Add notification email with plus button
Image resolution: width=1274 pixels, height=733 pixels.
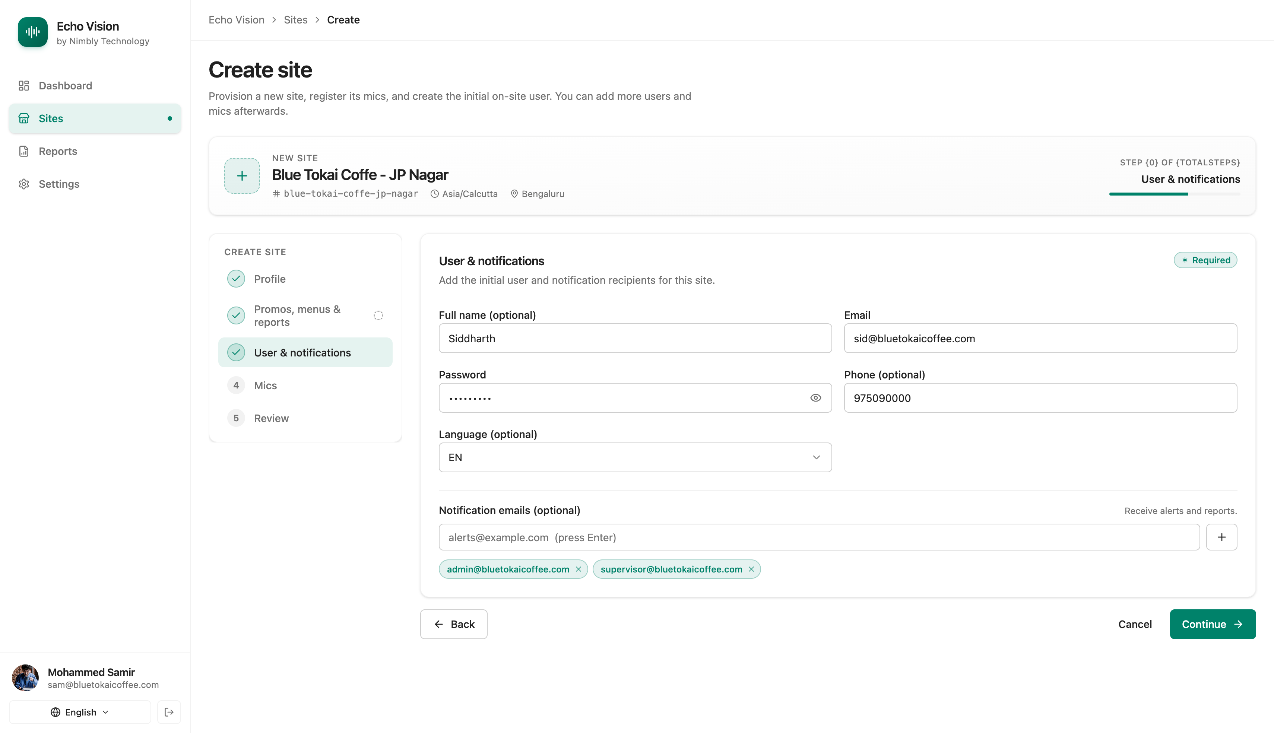tap(1221, 537)
